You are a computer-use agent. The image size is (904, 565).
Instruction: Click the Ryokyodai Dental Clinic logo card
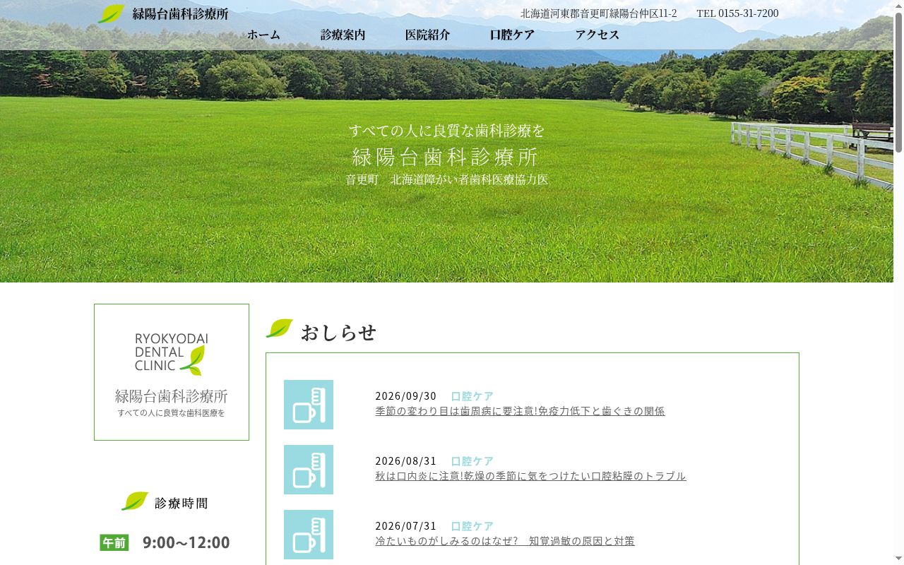coord(172,372)
